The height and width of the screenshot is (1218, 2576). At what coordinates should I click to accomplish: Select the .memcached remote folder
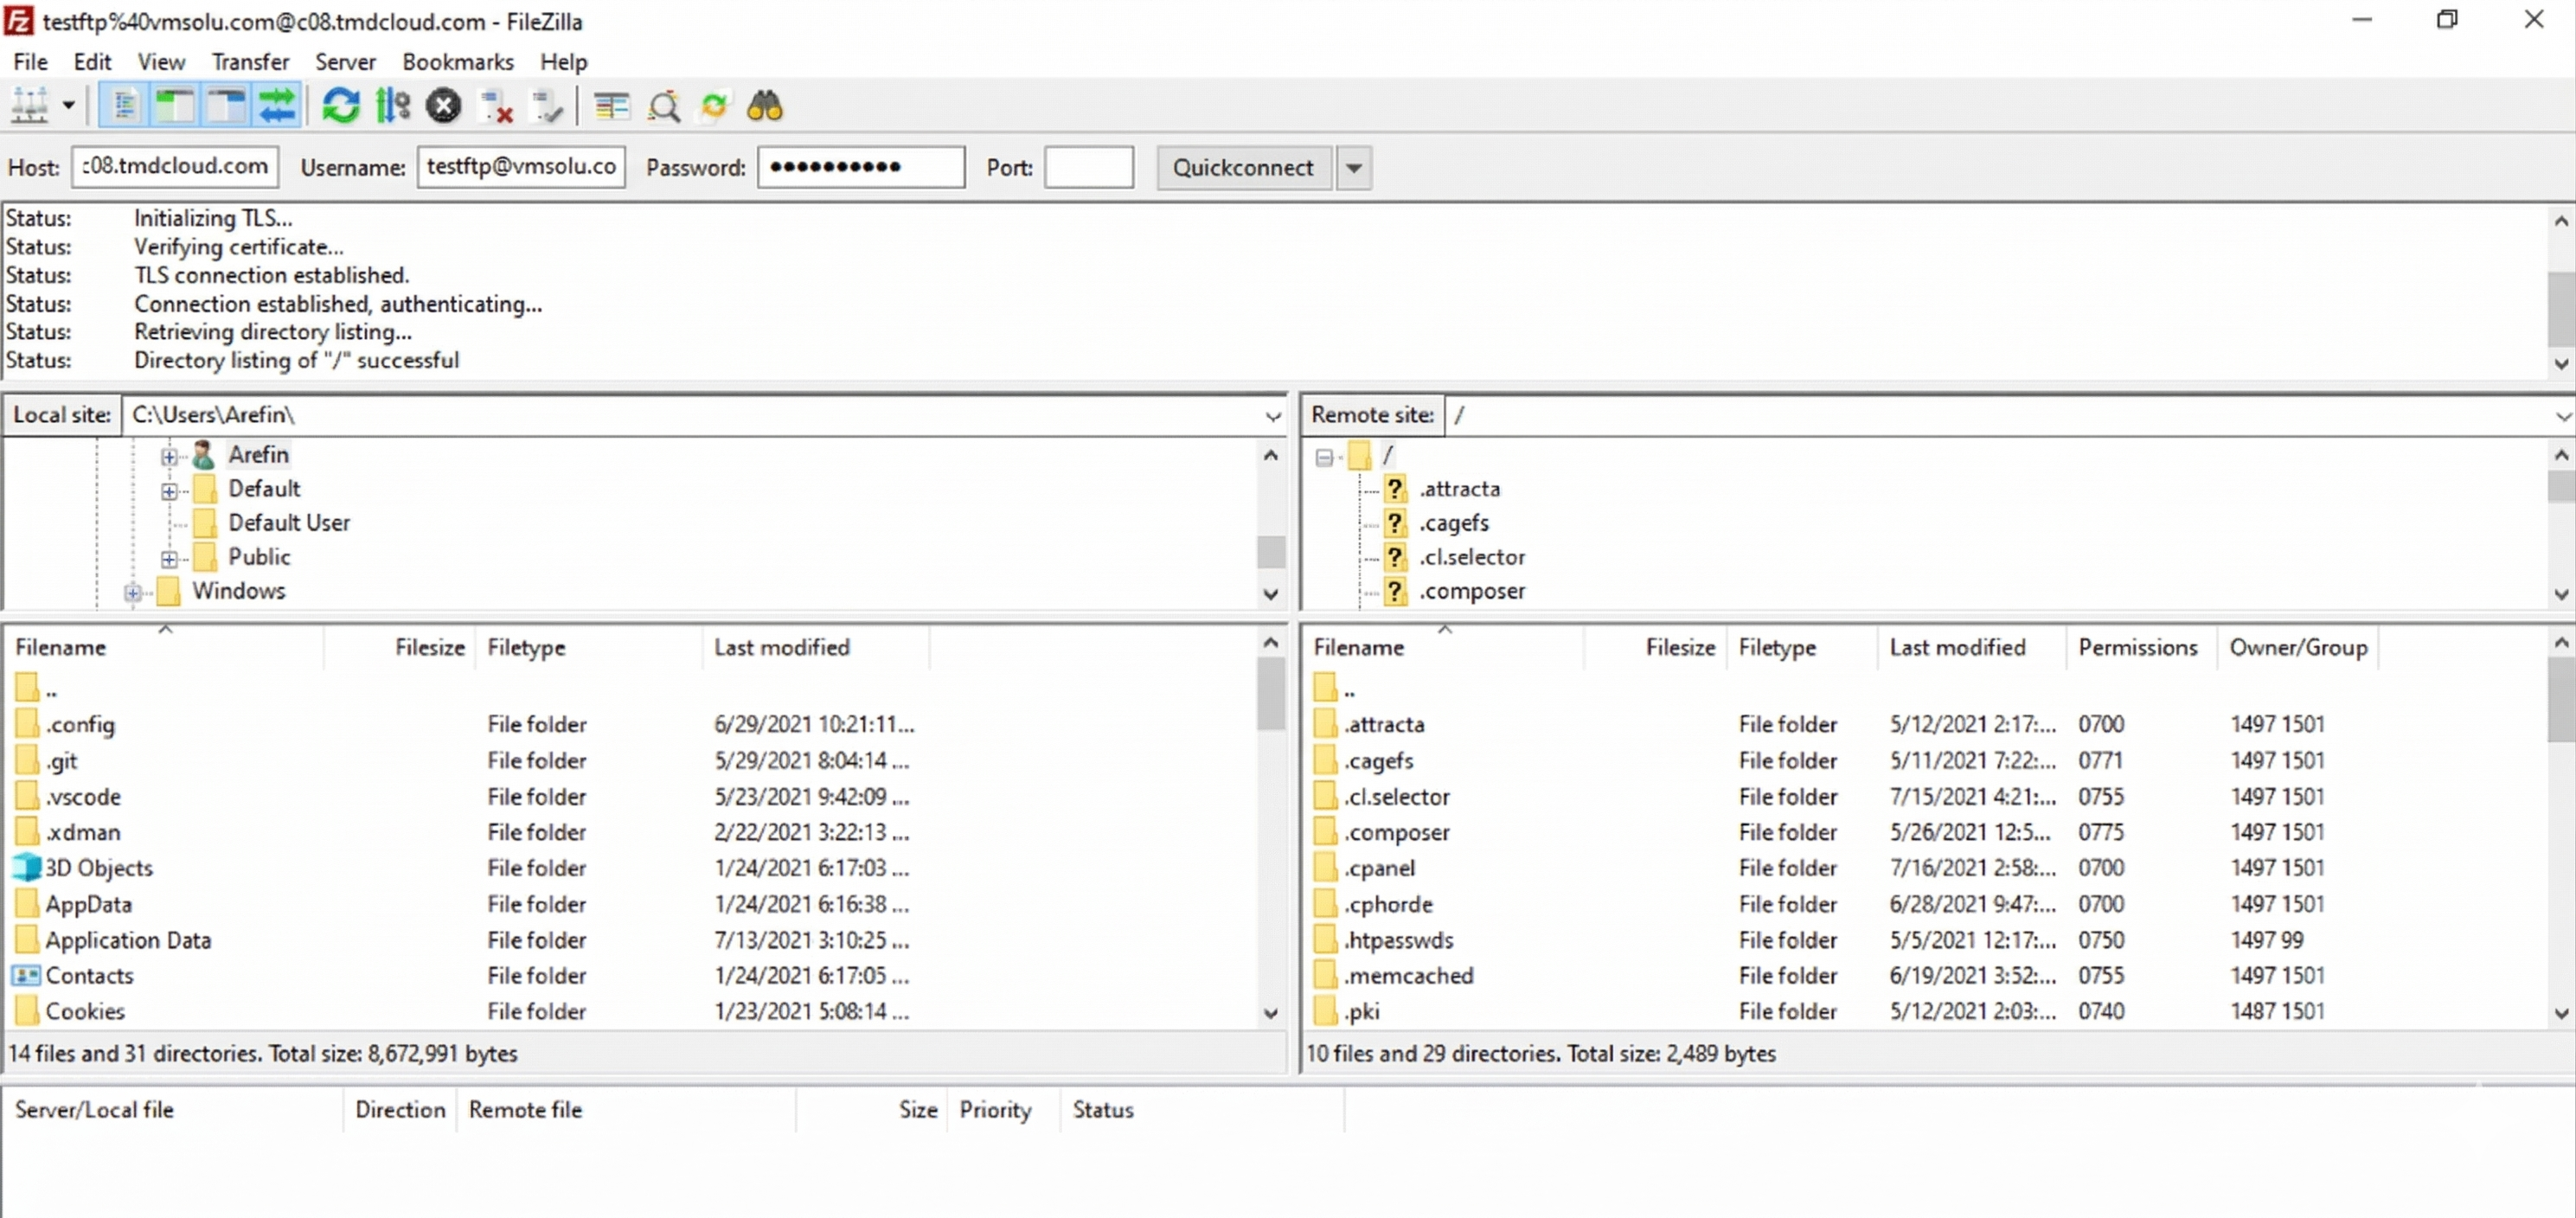(1407, 975)
